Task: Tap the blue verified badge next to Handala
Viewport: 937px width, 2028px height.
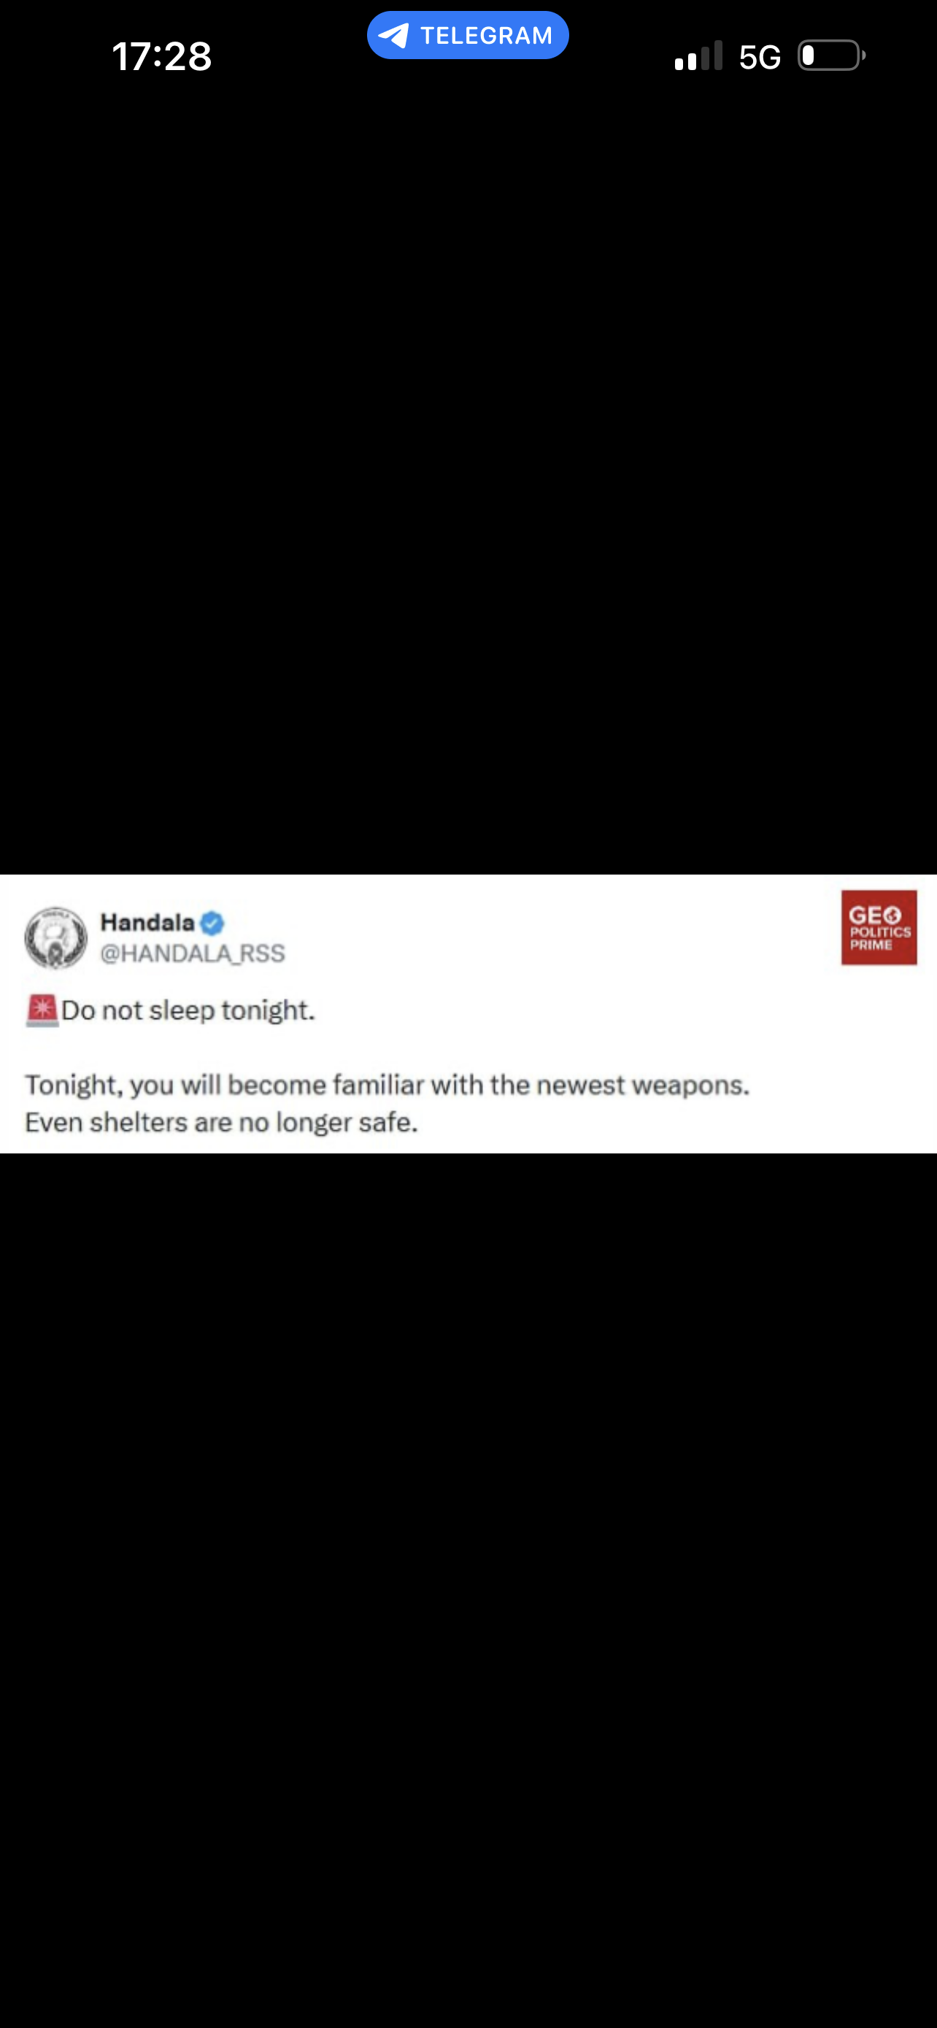Action: (212, 923)
